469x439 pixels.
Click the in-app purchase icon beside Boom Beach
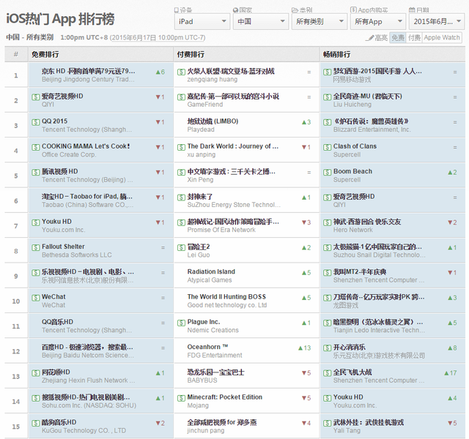[327, 172]
